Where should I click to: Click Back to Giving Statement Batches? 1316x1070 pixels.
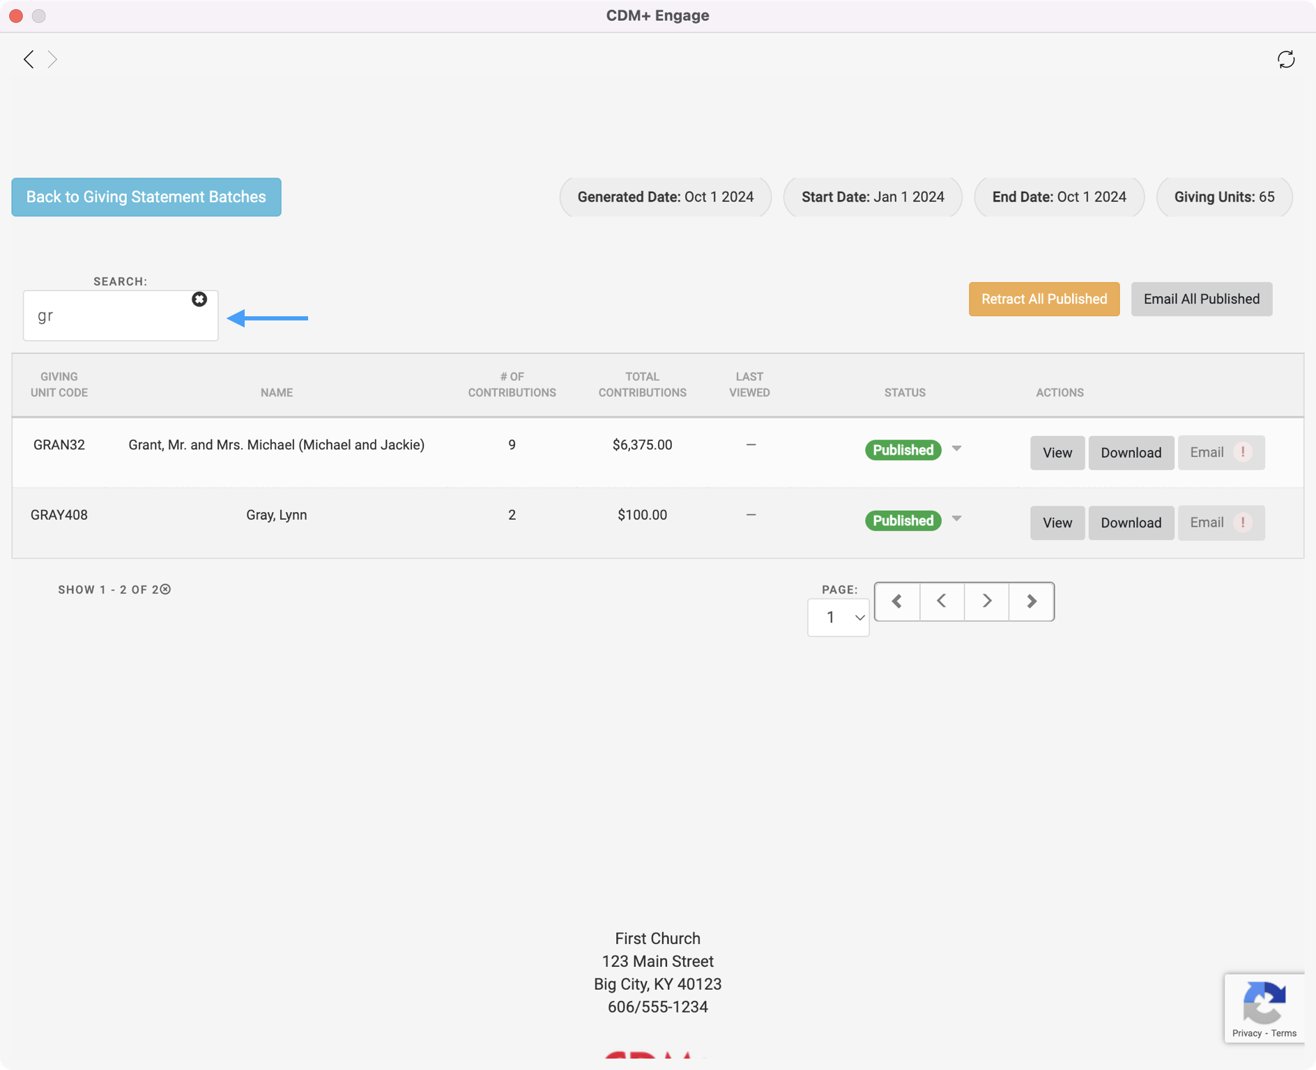coord(146,197)
